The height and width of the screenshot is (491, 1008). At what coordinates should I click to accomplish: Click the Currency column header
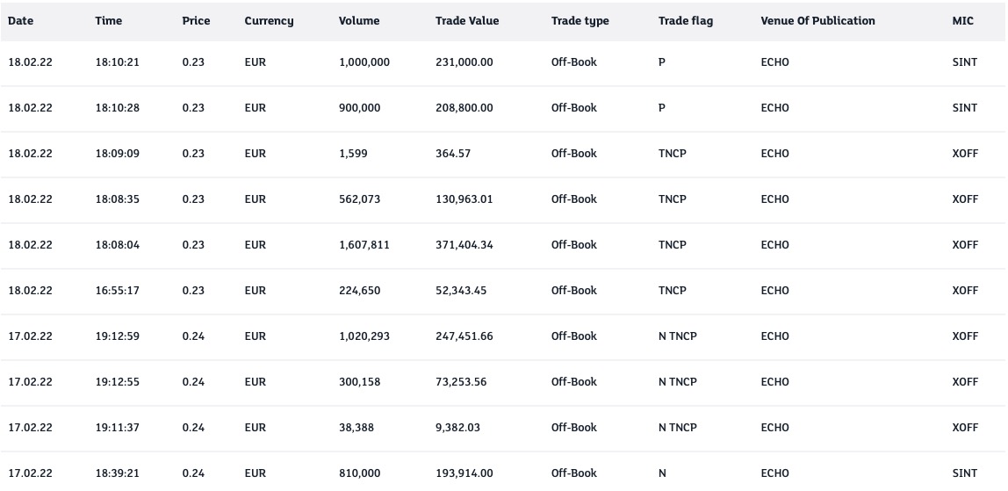pyautogui.click(x=269, y=21)
